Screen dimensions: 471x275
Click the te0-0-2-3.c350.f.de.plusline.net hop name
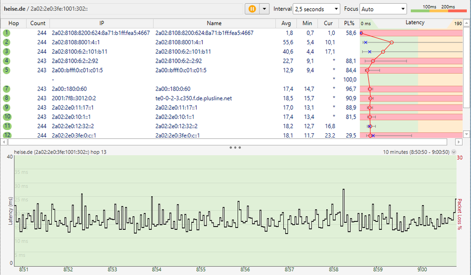[194, 98]
